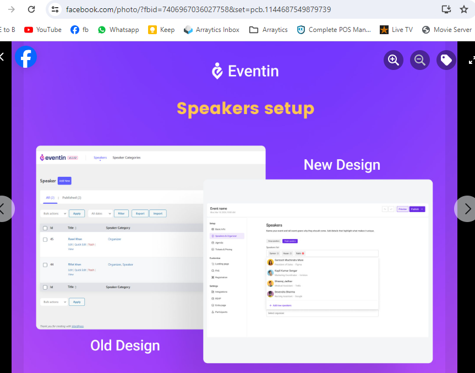The height and width of the screenshot is (373, 475).
Task: Click the Add New speaker button
Action: click(x=64, y=181)
